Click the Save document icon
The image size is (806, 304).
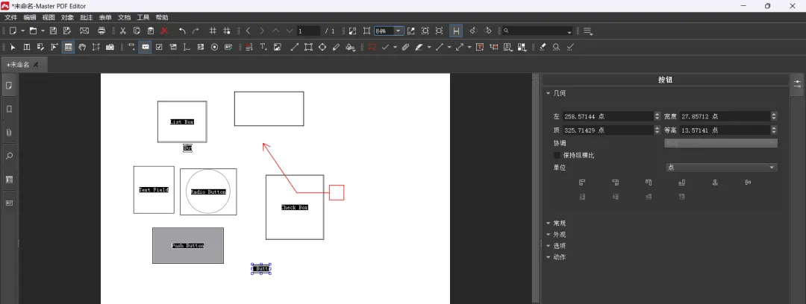54,31
